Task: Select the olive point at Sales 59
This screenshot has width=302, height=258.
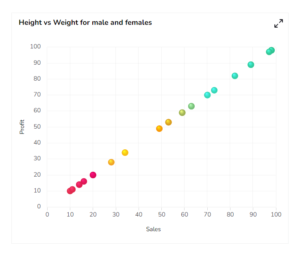Action: pyautogui.click(x=182, y=113)
